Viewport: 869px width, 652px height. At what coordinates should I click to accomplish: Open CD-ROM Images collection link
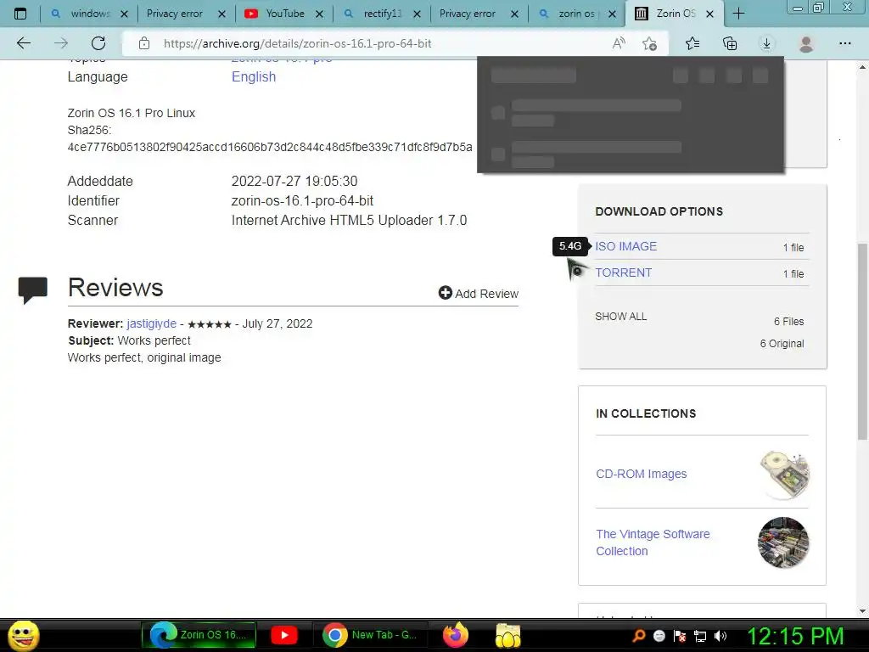coord(642,474)
